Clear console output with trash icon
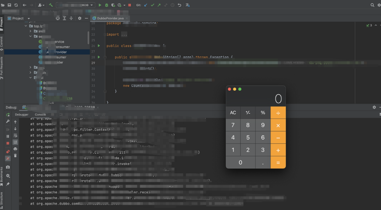 [15, 155]
